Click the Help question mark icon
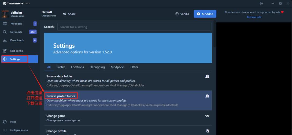This screenshot has height=135, width=292. (x=5, y=122)
